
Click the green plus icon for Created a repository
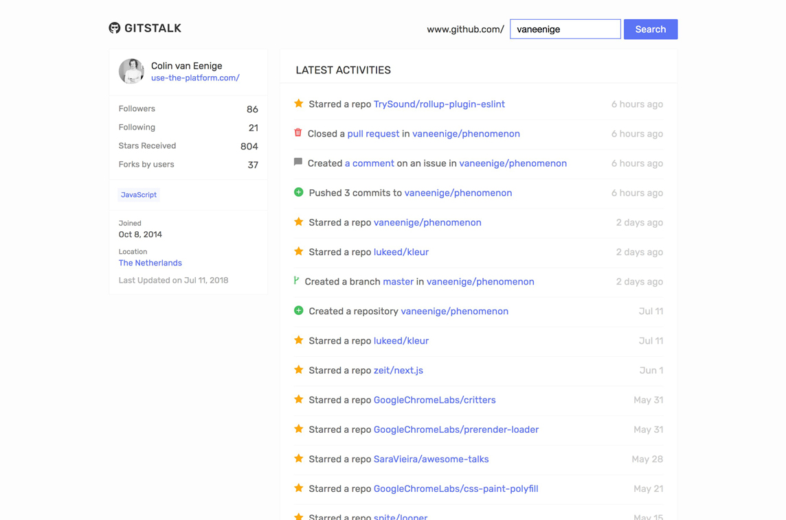pos(299,310)
